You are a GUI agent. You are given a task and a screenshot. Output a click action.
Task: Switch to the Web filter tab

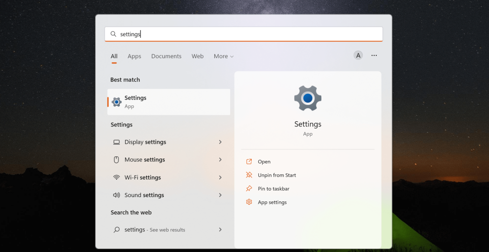point(197,56)
